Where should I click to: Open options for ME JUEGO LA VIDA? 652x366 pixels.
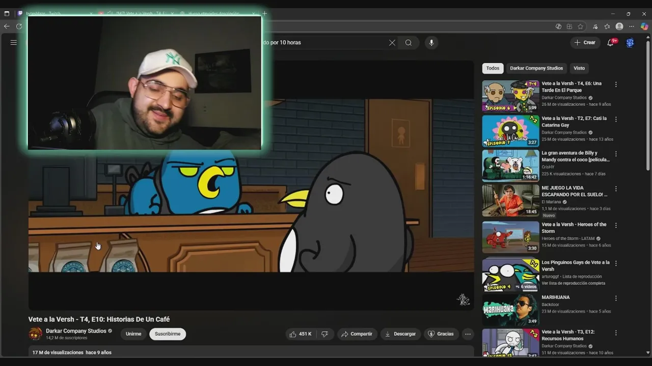pos(616,189)
